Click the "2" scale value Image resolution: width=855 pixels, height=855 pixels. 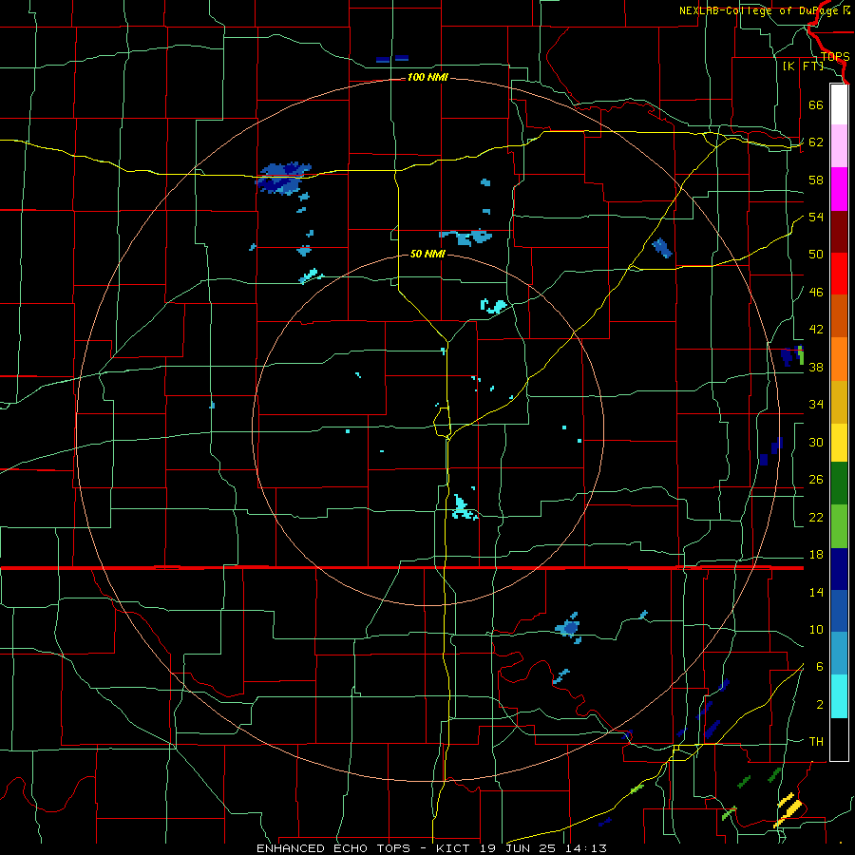click(820, 705)
